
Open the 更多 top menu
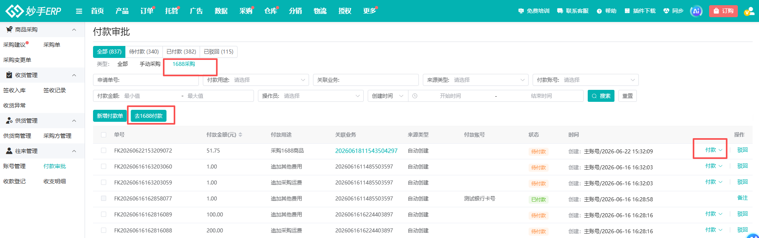coord(370,11)
